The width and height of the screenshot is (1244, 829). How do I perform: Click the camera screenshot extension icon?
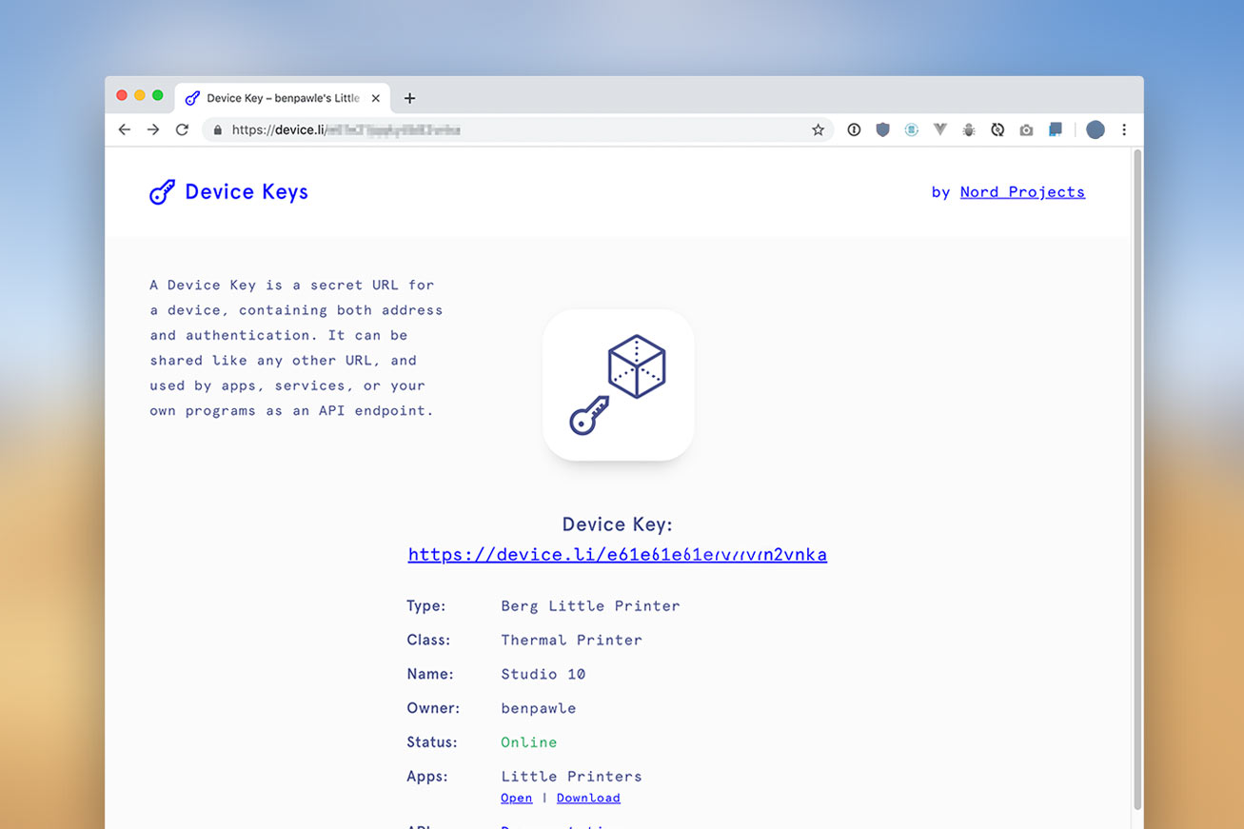[1026, 129]
